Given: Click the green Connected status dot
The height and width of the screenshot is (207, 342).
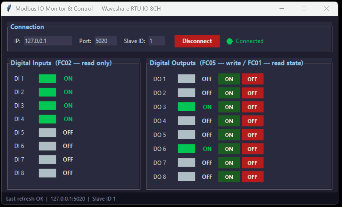Looking at the screenshot, I should point(229,41).
